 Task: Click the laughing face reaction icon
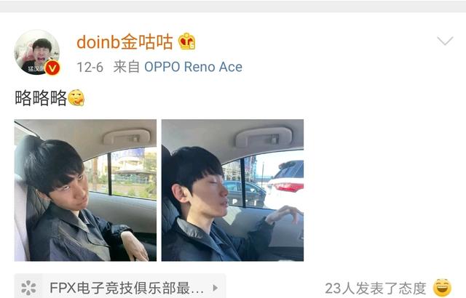442,287
